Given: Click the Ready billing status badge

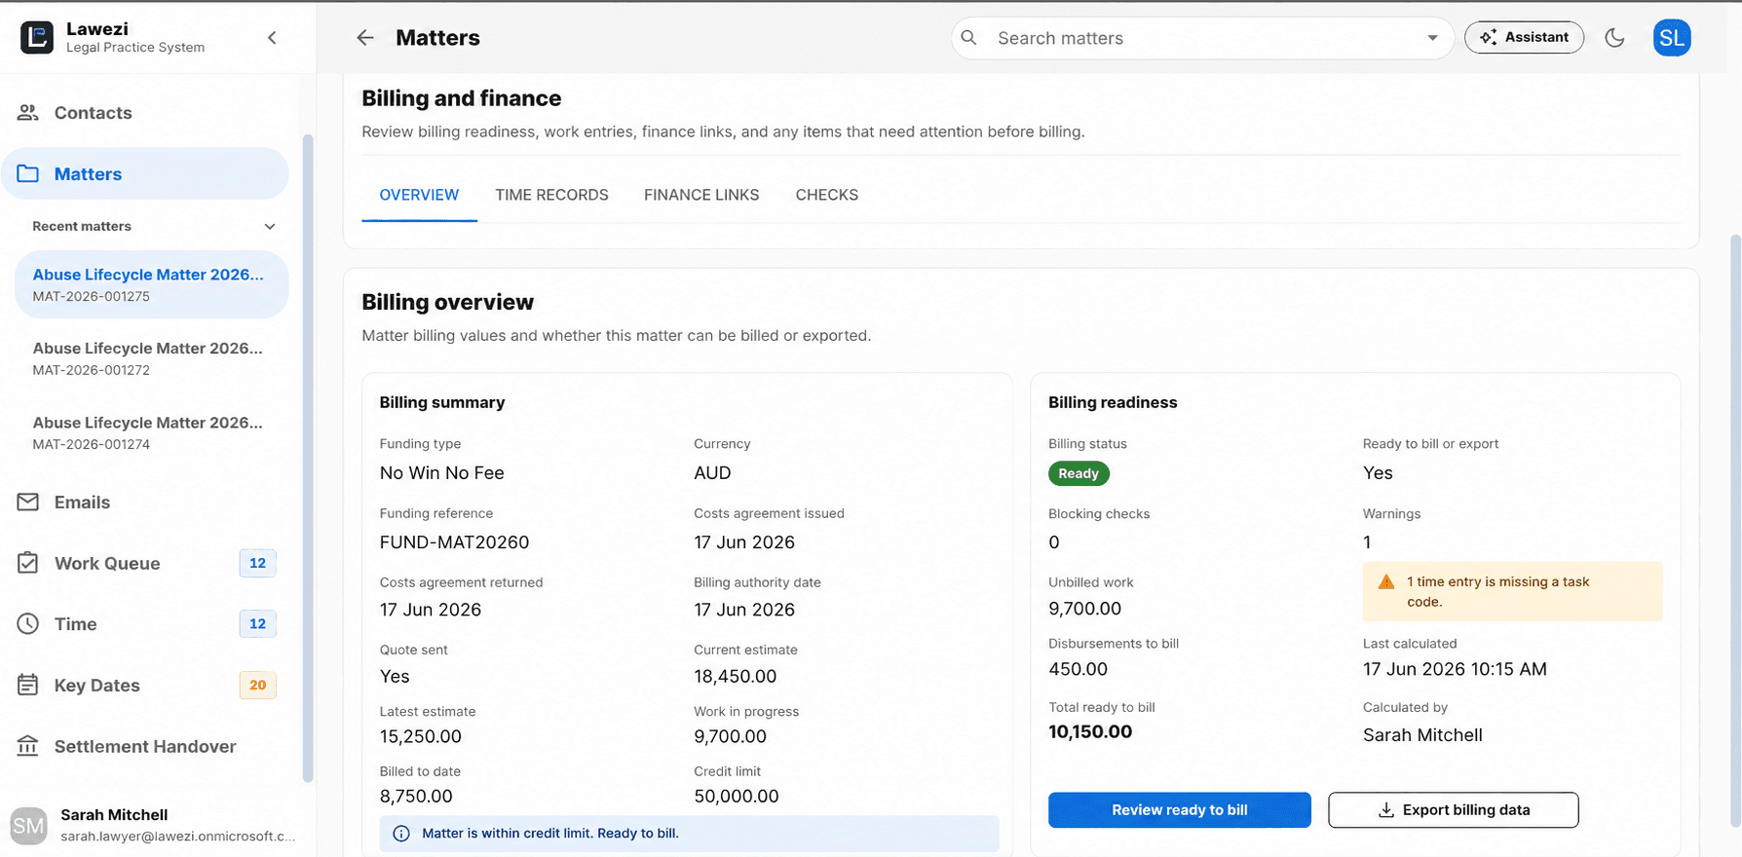Looking at the screenshot, I should (1079, 473).
